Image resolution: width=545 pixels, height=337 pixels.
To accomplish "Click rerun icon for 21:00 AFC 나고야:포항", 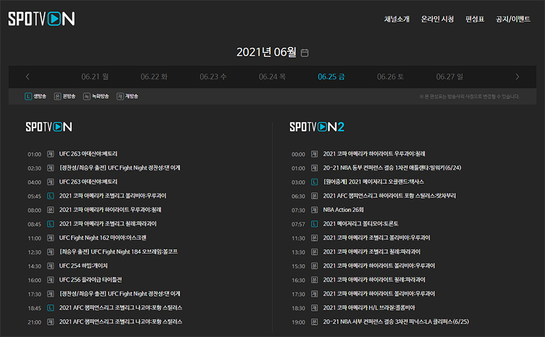I will [51, 322].
